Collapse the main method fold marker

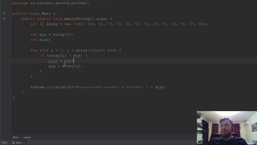(11, 19)
